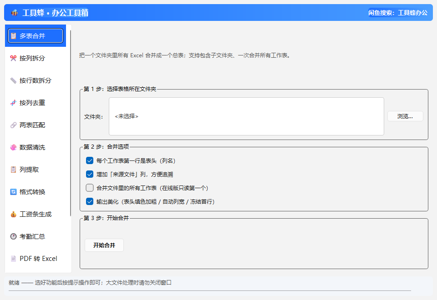Switch to 按列拆分 function
The width and height of the screenshot is (437, 300).
pyautogui.click(x=36, y=58)
